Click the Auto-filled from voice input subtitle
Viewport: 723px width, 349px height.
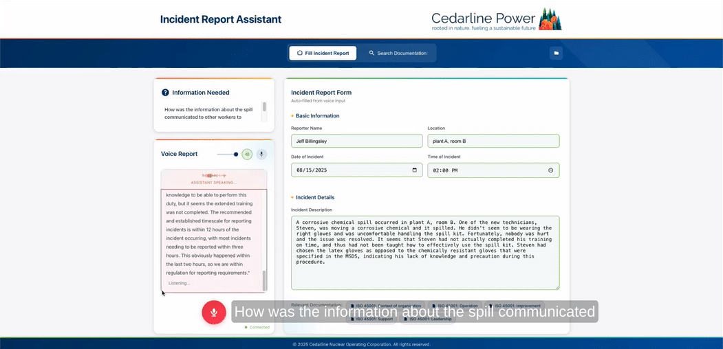coord(318,101)
